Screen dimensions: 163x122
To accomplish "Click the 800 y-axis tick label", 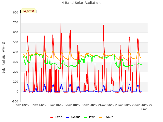I will click(x=16, y=13).
